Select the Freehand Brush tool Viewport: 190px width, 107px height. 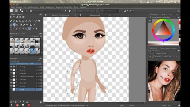tap(11, 21)
